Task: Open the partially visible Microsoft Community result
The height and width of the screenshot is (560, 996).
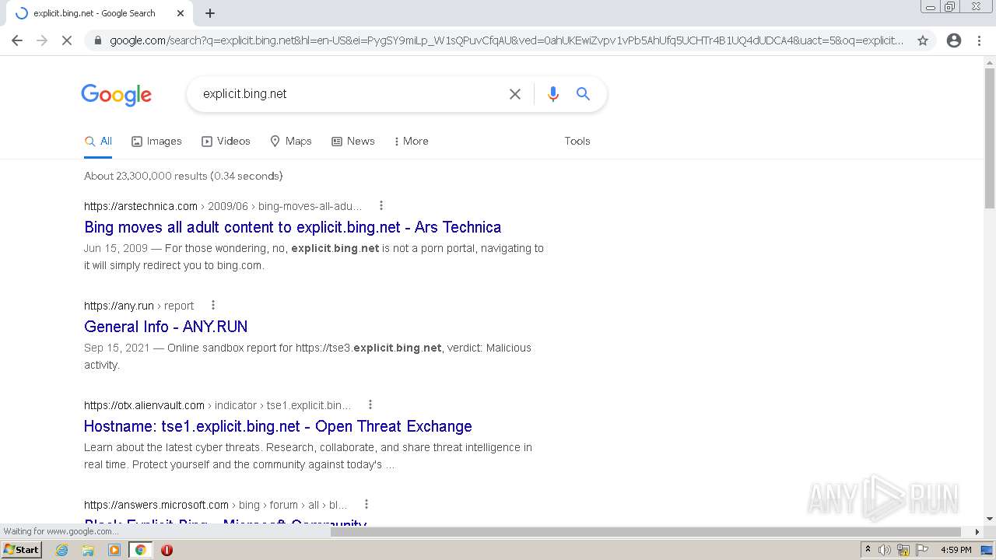Action: (x=225, y=522)
